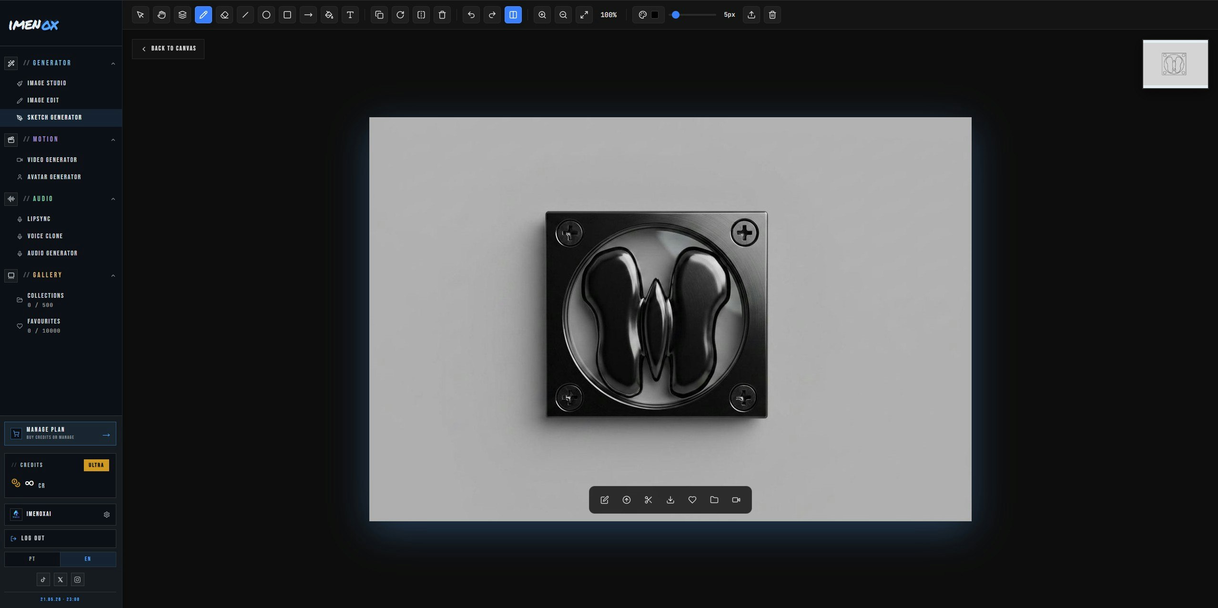The height and width of the screenshot is (608, 1218).
Task: Switch language to EN
Action: coord(88,559)
